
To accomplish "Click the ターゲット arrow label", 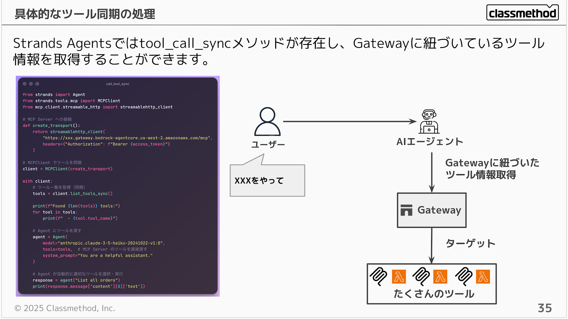I will (x=470, y=243).
